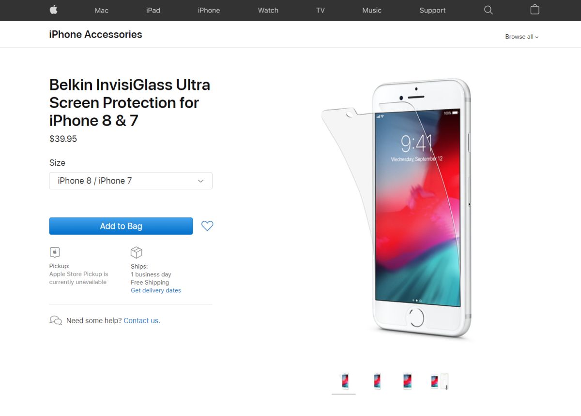581x416 pixels.
Task: Follow the Get delivery dates link
Action: coord(156,290)
